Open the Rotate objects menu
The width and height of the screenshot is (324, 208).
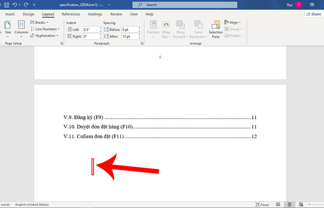233,36
